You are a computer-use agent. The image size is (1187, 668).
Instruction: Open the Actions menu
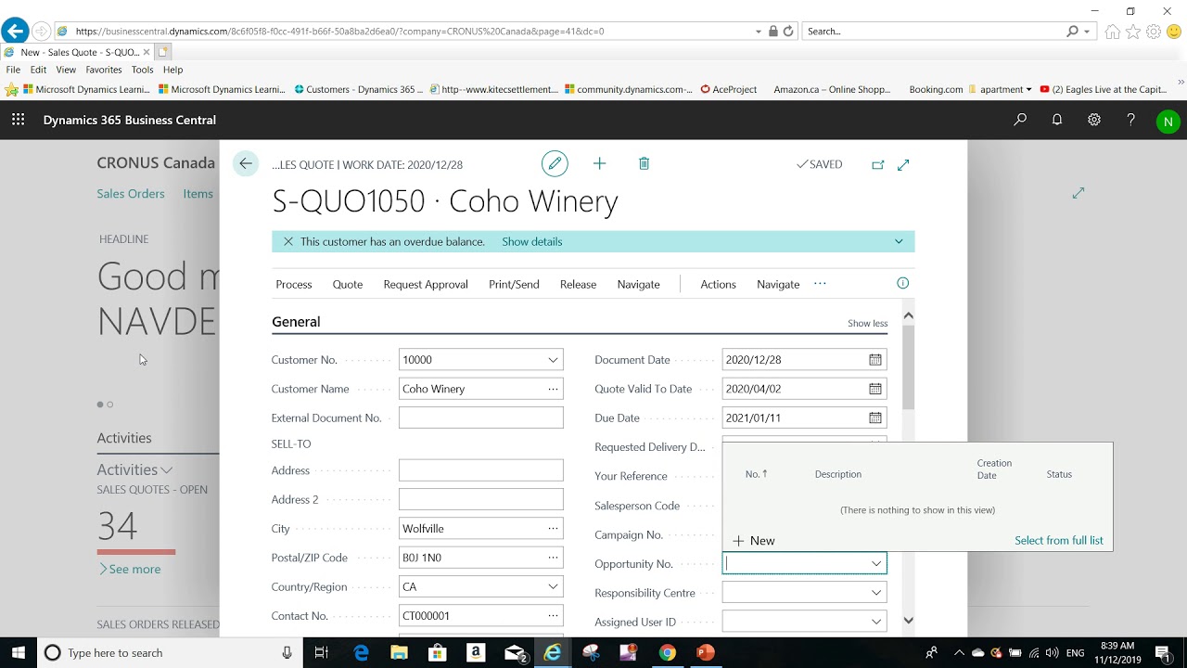718,284
